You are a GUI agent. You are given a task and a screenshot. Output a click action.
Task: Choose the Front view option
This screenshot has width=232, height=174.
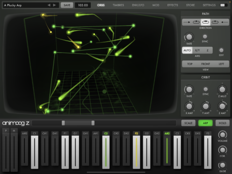(205, 64)
